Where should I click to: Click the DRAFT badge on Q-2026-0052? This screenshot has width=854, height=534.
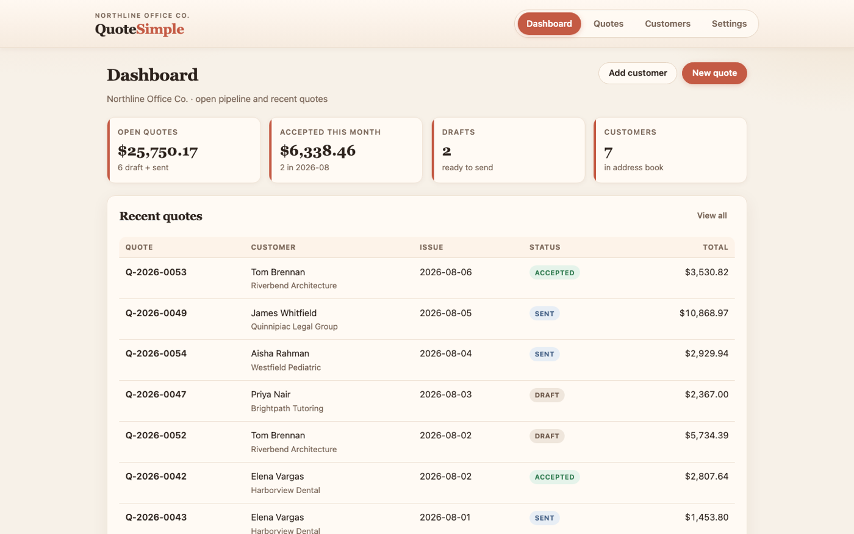(x=547, y=436)
